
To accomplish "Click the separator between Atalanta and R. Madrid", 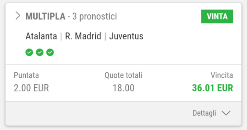I will (61, 36).
